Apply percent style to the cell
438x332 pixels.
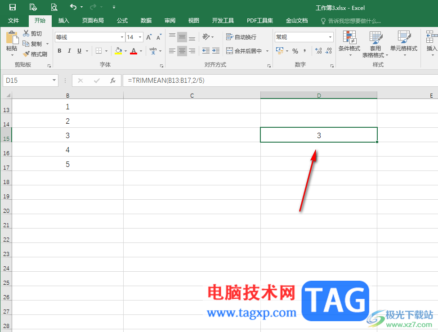(x=295, y=51)
